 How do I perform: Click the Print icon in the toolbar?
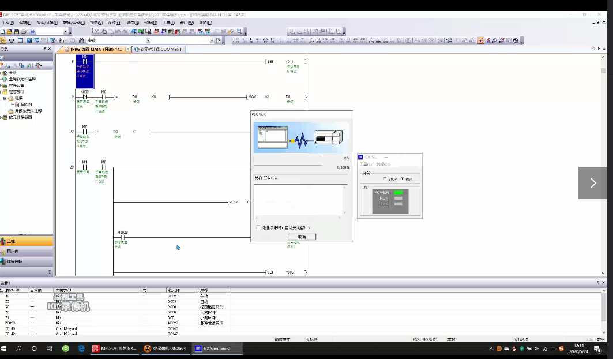point(24,31)
